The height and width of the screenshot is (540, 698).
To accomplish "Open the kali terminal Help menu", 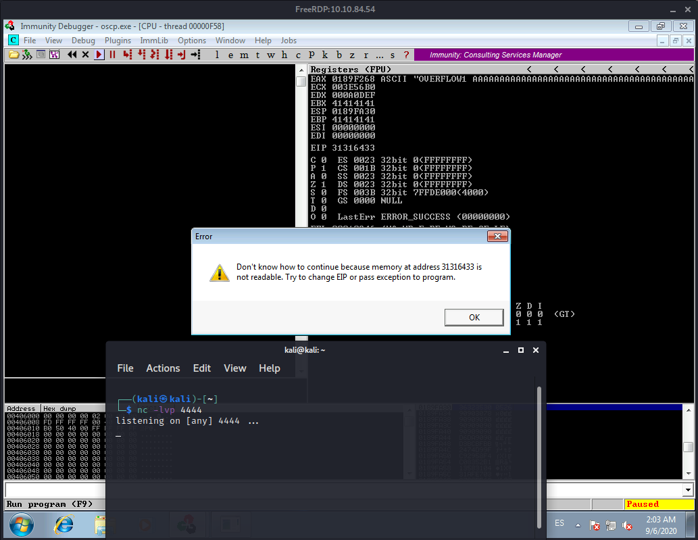I will click(270, 368).
